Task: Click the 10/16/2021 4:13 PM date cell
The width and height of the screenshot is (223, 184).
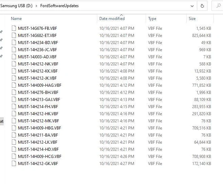Action: click(117, 99)
